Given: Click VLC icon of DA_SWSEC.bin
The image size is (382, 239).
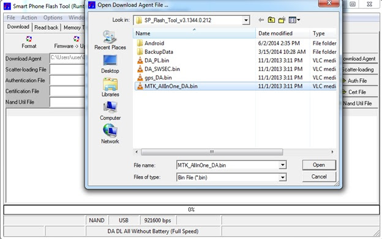Looking at the screenshot, I should tap(140, 69).
